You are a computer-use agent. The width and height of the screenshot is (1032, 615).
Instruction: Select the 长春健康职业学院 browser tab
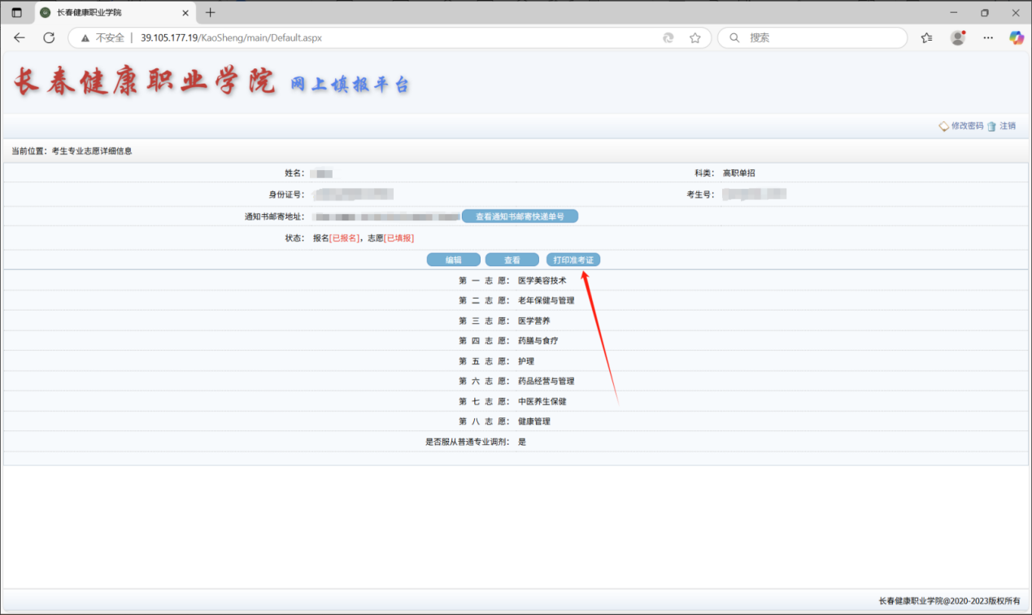(106, 13)
